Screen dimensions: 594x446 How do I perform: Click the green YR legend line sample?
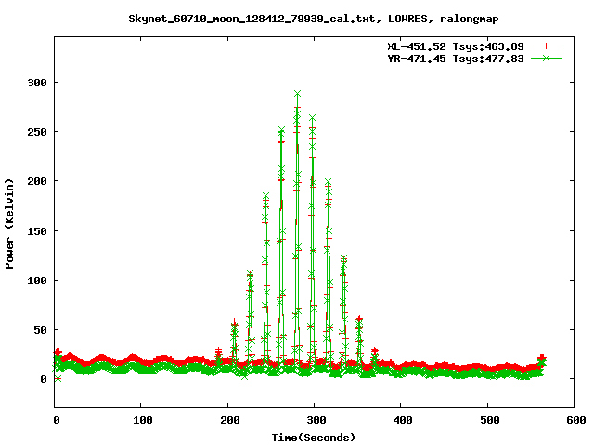(x=546, y=58)
